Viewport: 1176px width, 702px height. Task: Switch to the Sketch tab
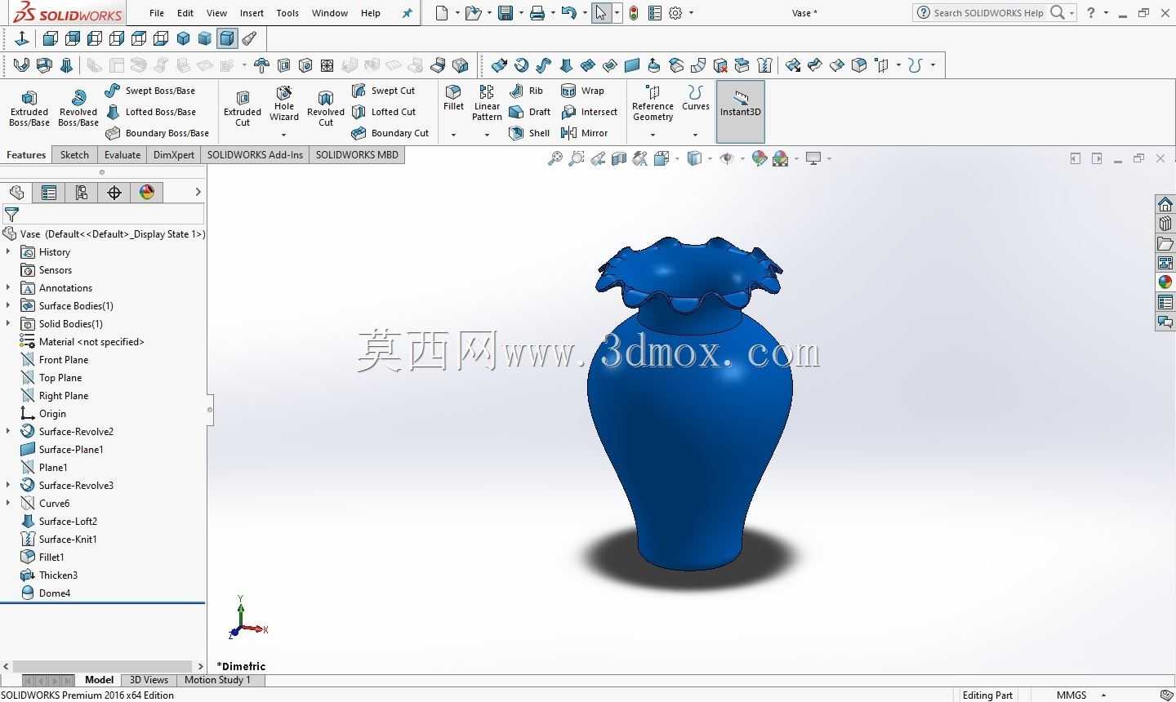tap(74, 155)
